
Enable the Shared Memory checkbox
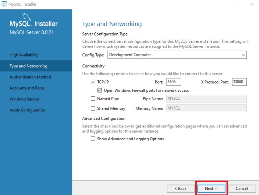coord(93,108)
